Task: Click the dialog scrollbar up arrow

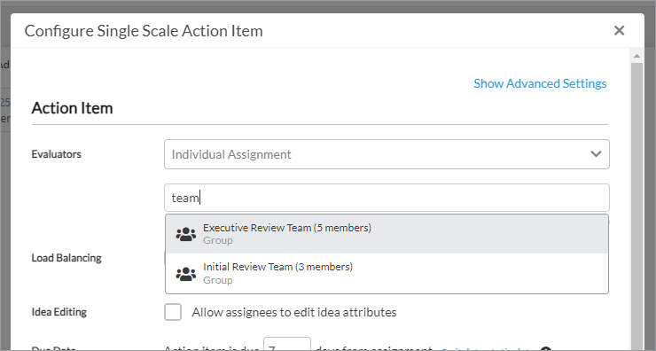Action: pos(636,56)
